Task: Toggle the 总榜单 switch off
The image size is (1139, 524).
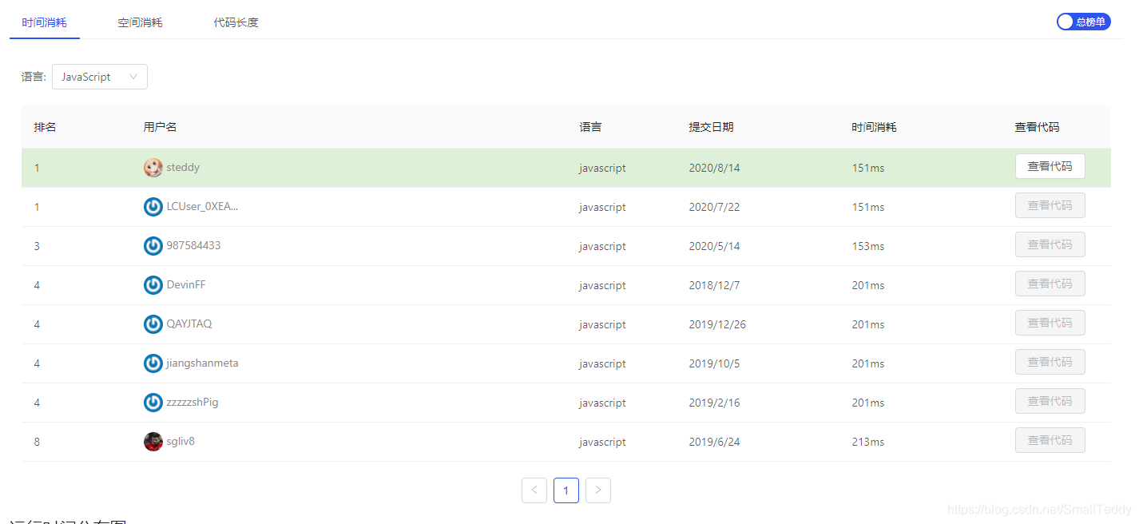Action: point(1083,22)
